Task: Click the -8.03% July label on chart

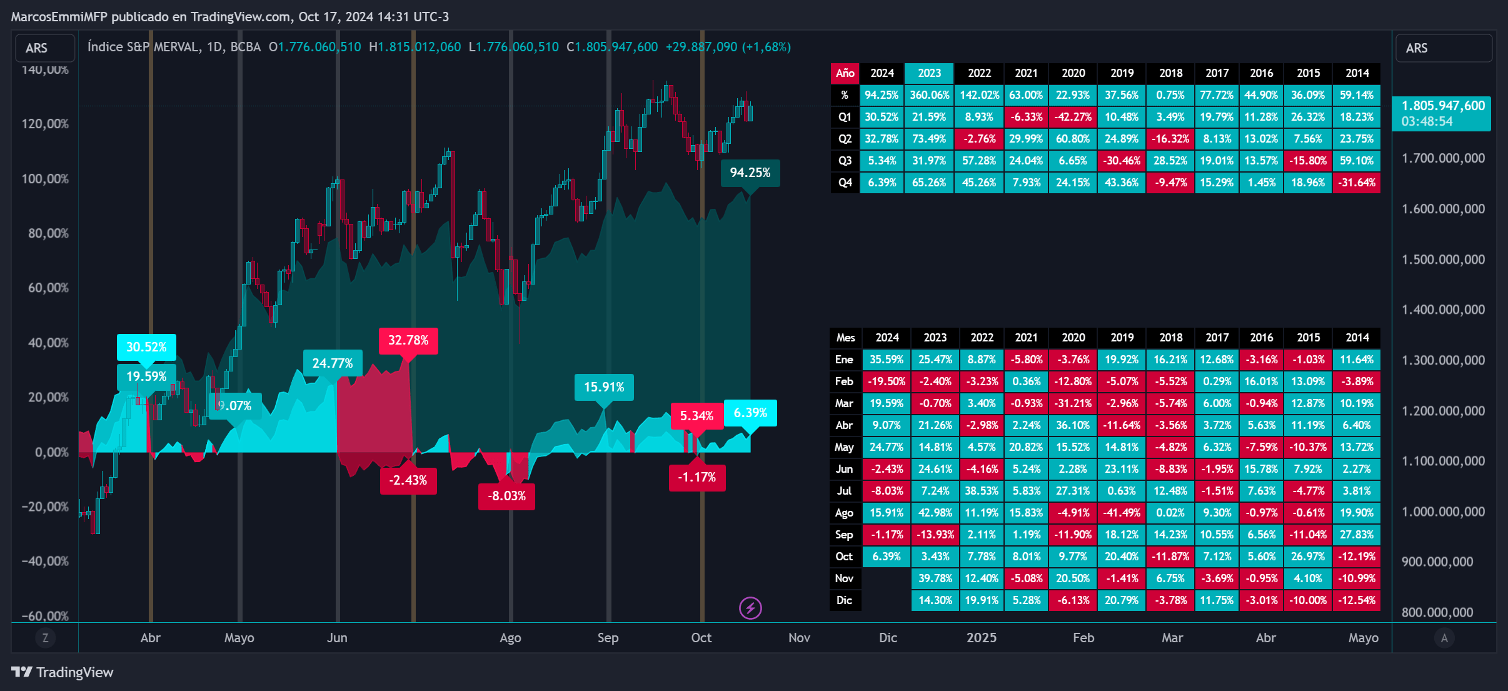Action: (x=507, y=496)
